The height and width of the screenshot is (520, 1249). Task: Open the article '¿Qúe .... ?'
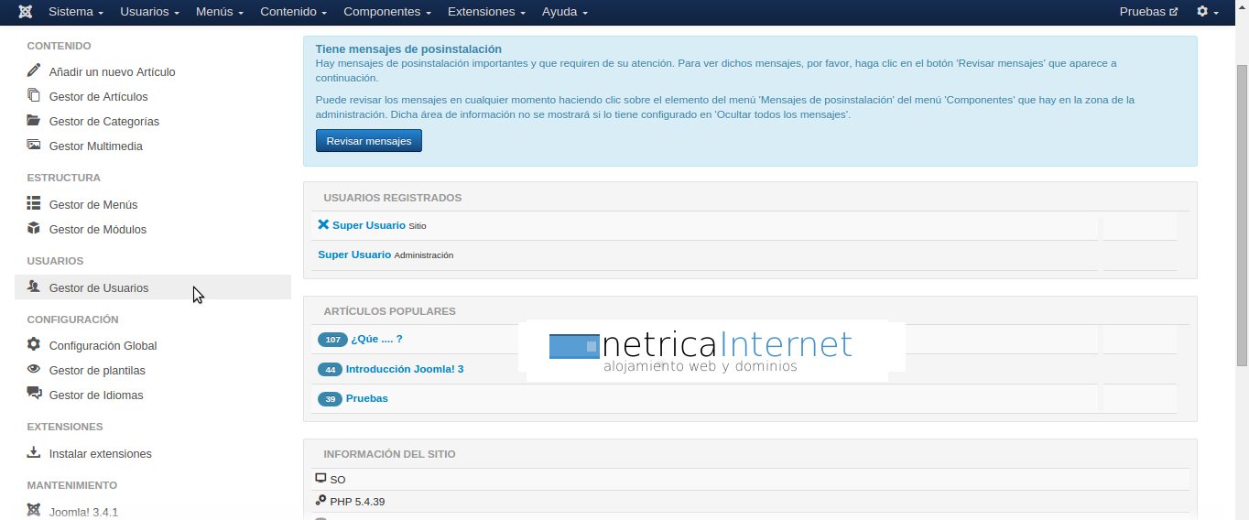pyautogui.click(x=376, y=340)
